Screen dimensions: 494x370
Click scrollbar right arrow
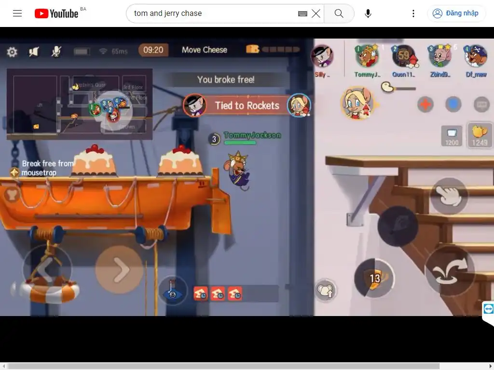click(x=491, y=366)
